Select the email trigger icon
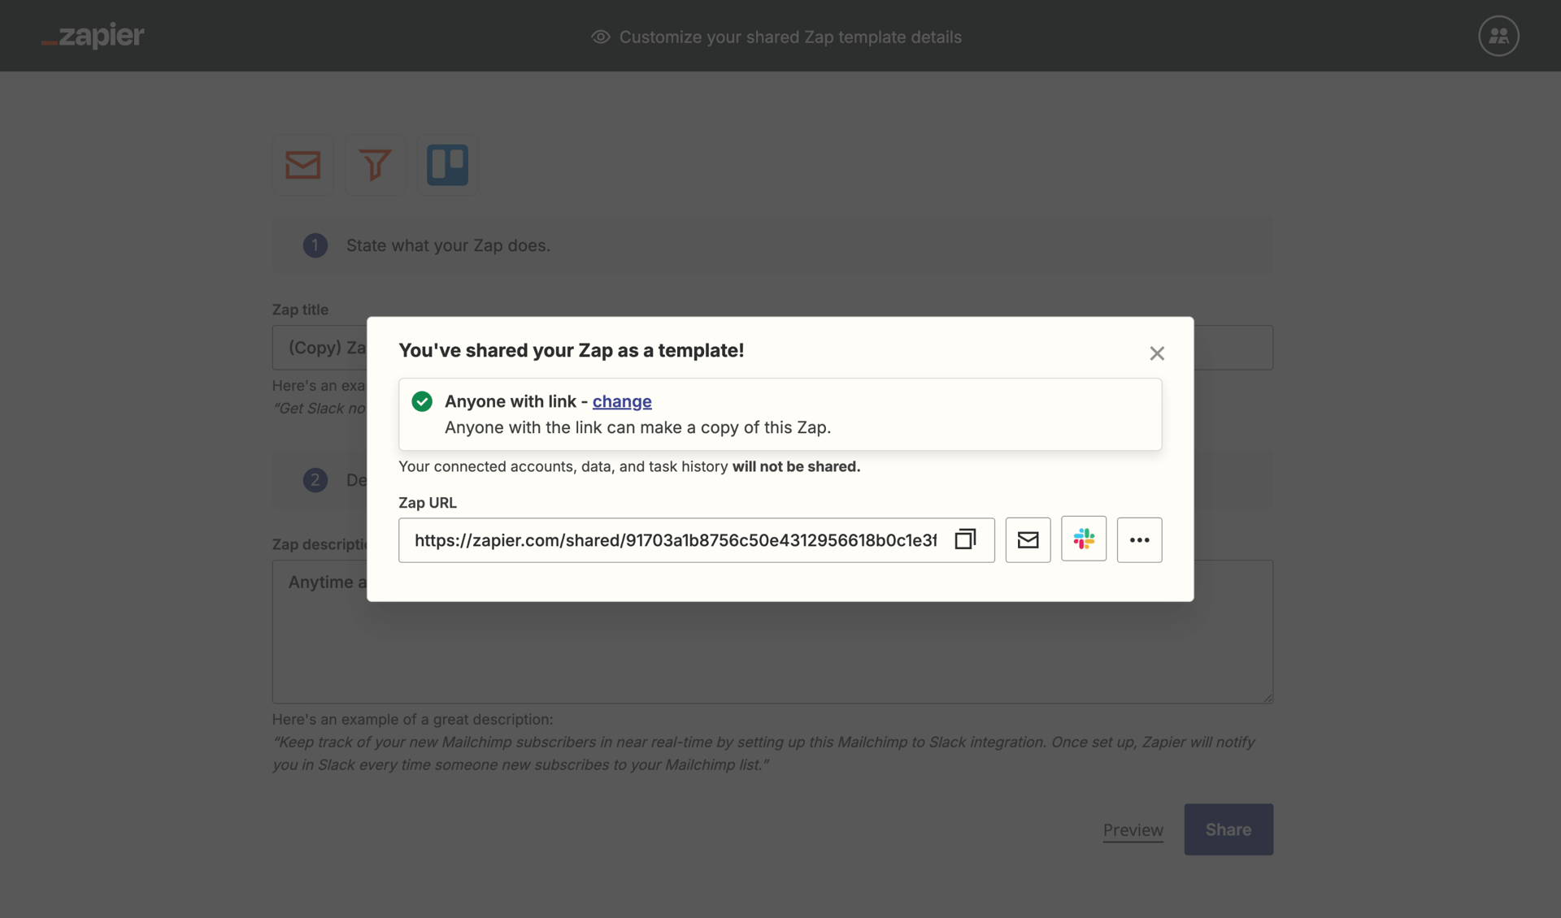The image size is (1561, 918). [302, 165]
